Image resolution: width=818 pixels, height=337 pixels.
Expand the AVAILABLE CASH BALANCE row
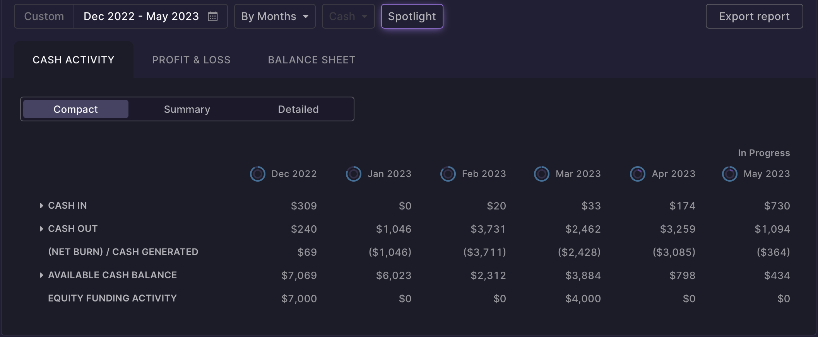41,275
